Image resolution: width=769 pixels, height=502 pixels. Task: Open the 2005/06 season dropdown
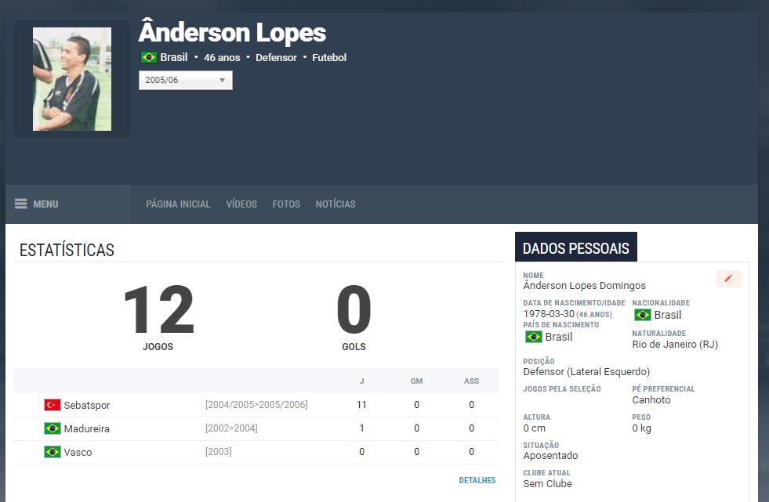pos(186,80)
